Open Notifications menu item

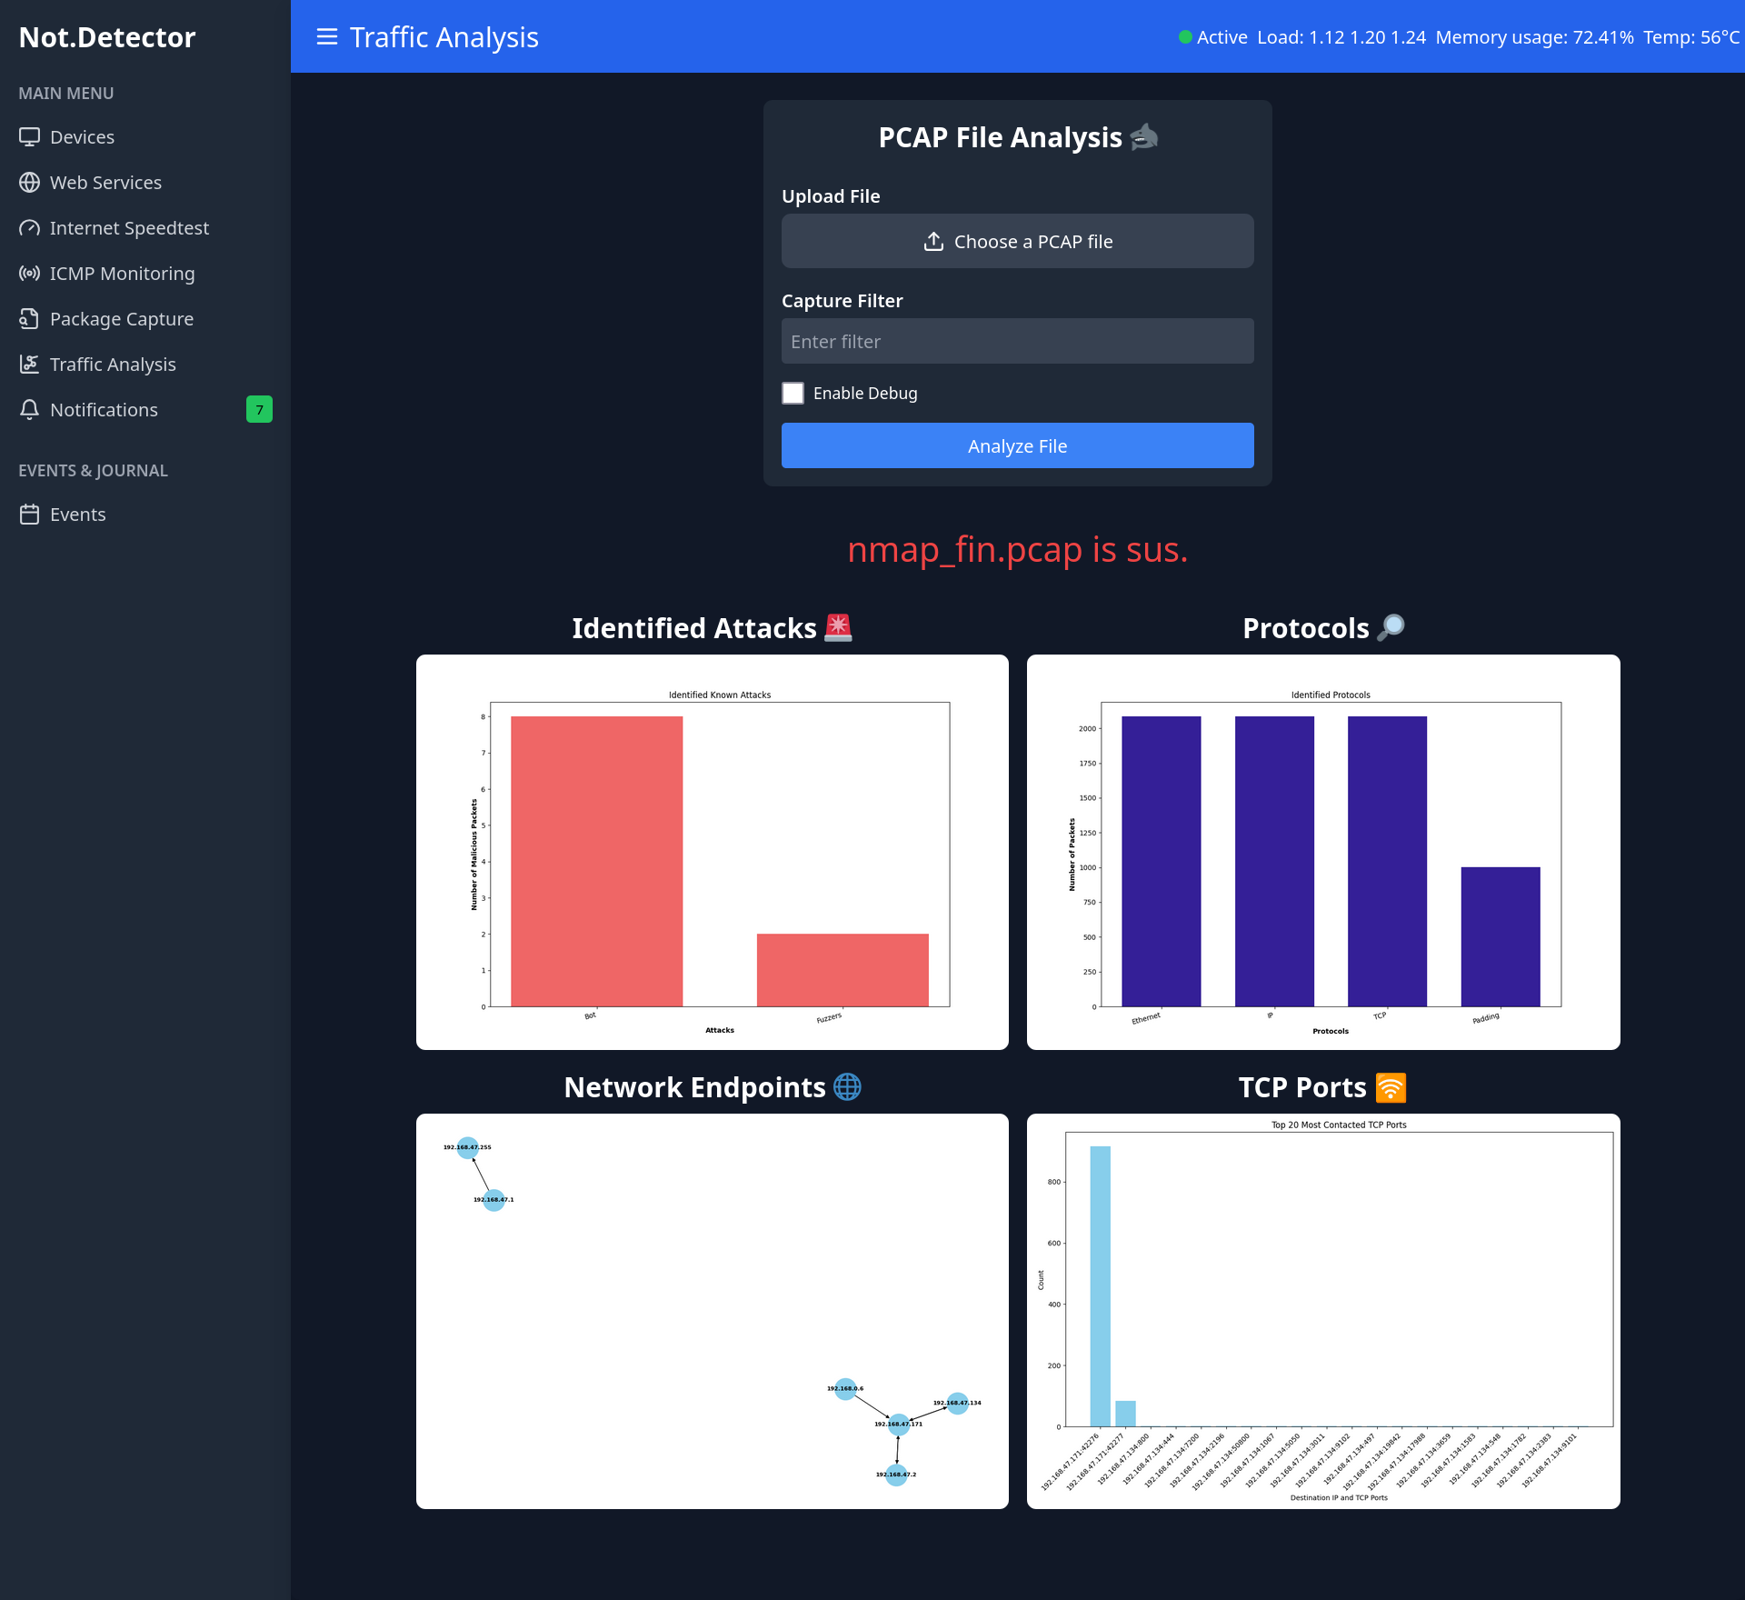pyautogui.click(x=145, y=409)
